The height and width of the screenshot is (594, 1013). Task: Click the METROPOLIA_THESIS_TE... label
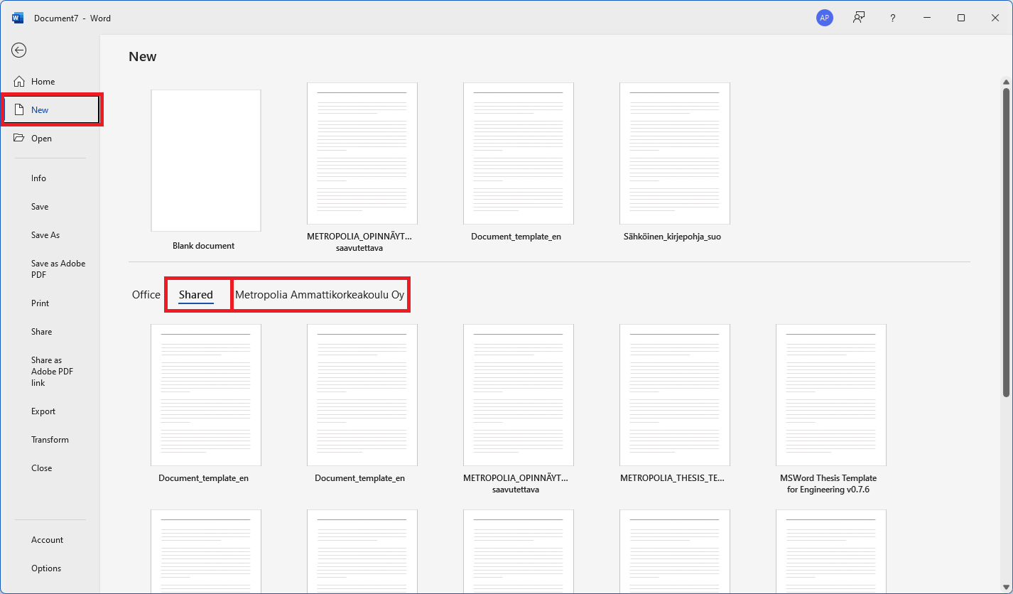click(672, 478)
